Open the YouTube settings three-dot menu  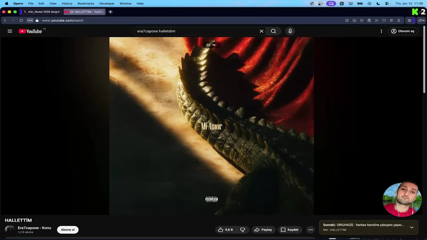point(381,31)
